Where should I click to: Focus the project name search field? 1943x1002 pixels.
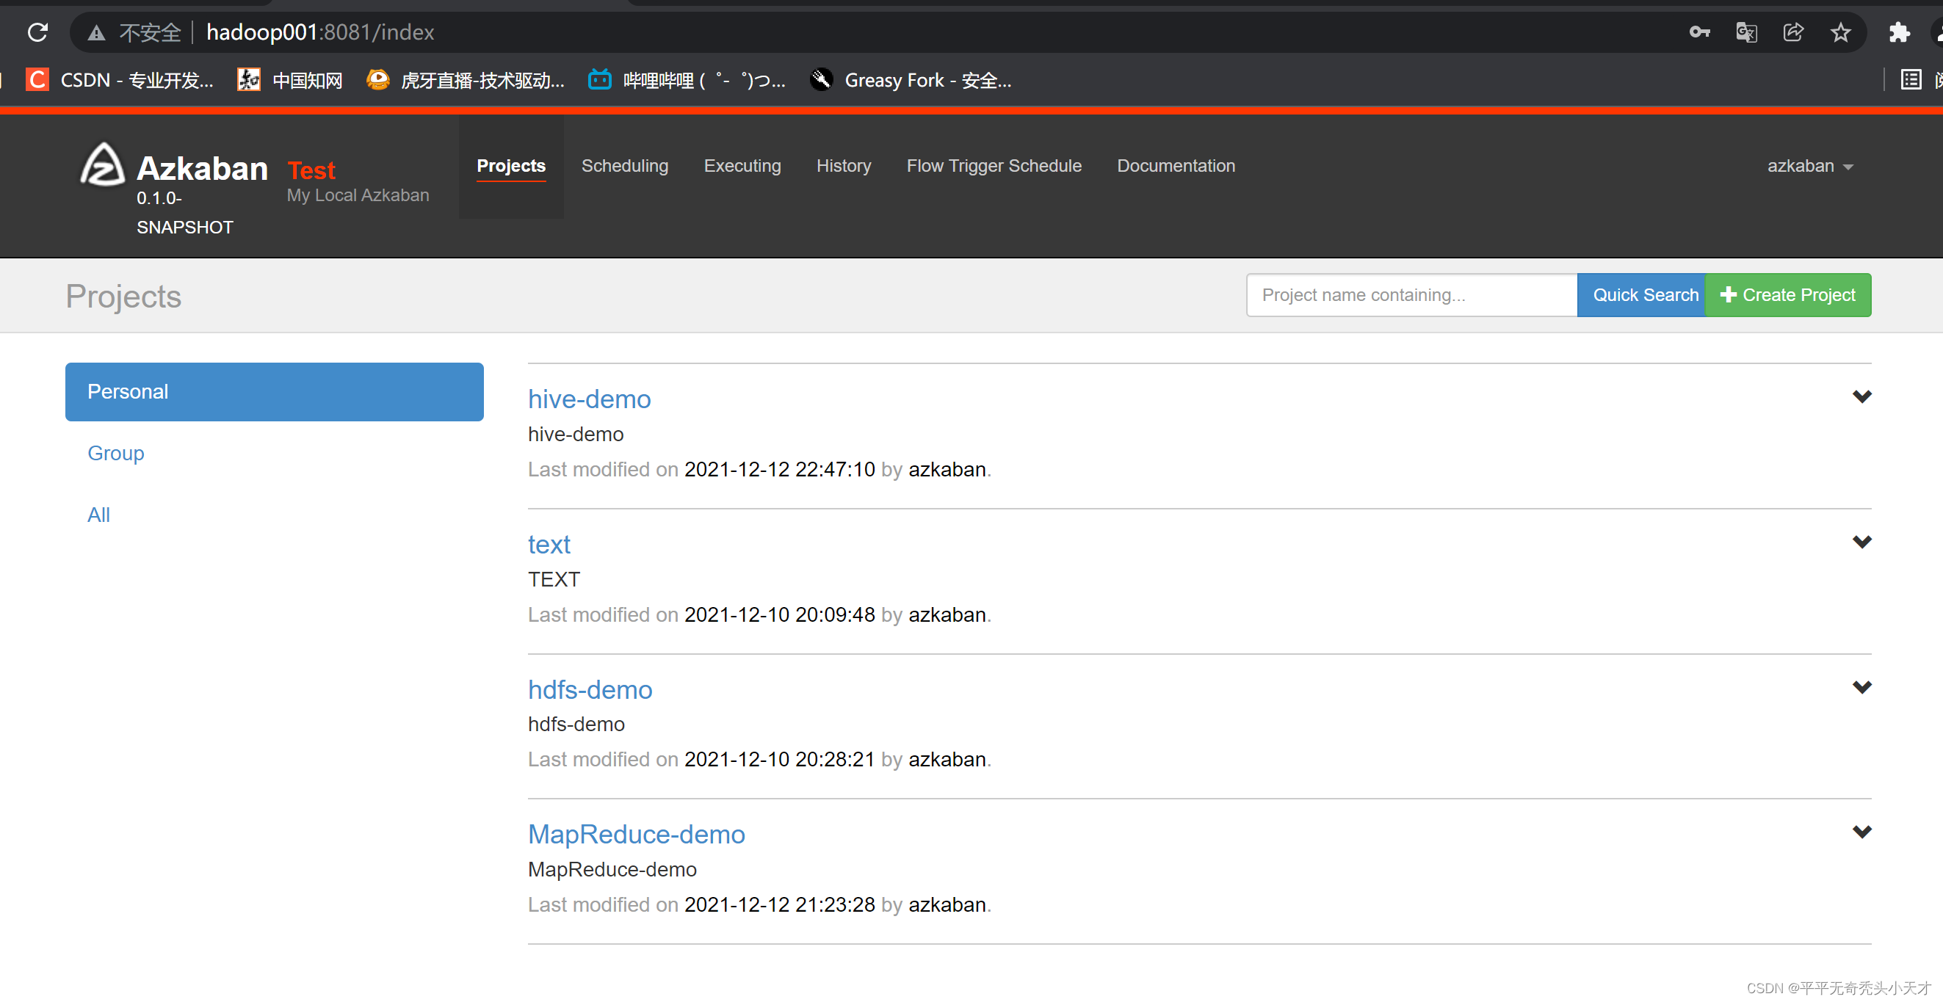click(x=1411, y=295)
